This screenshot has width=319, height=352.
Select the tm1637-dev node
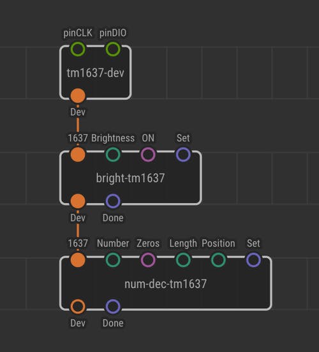point(96,73)
